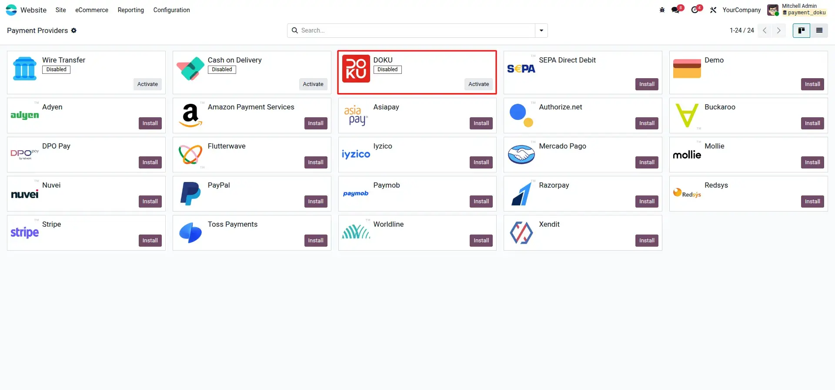
Task: Install the SEPA Direct Debit provider
Action: click(x=647, y=84)
